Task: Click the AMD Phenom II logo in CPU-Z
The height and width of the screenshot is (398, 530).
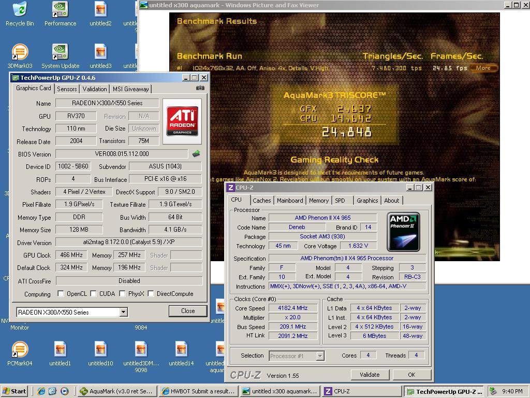Action: tap(403, 232)
